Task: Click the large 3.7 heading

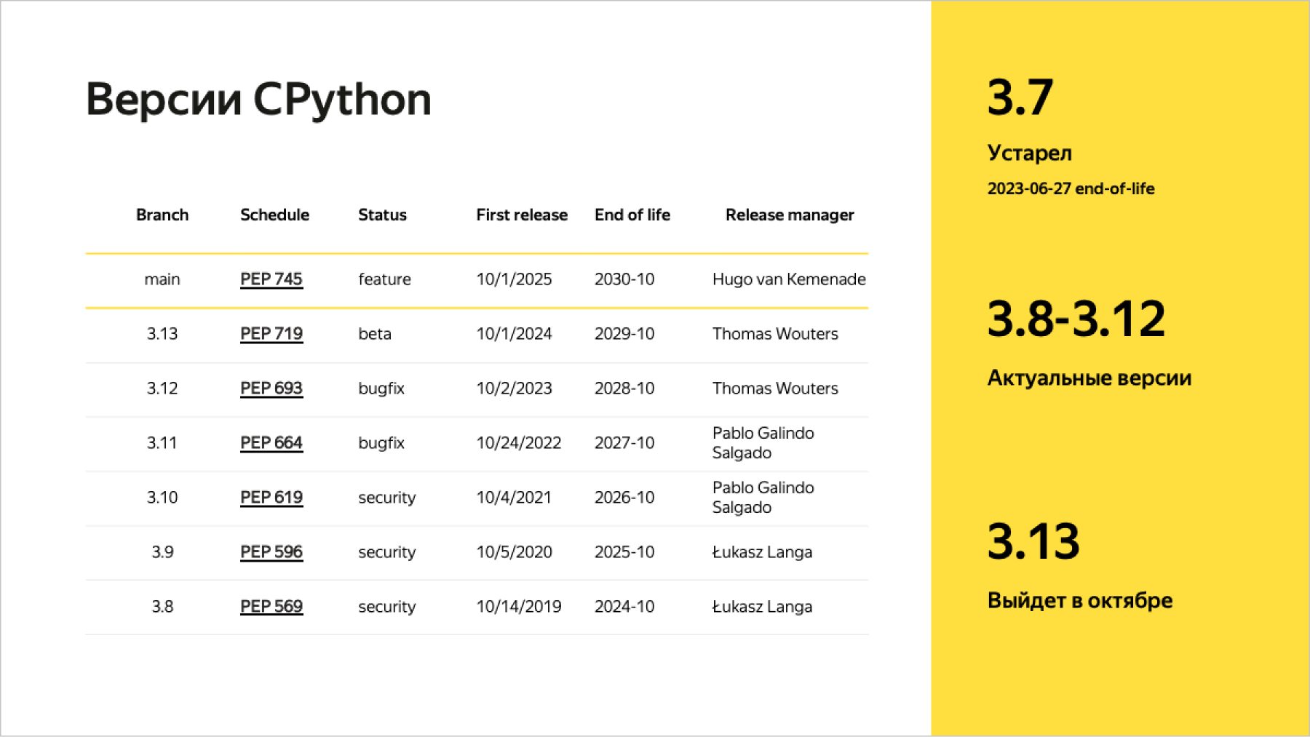Action: [1020, 97]
